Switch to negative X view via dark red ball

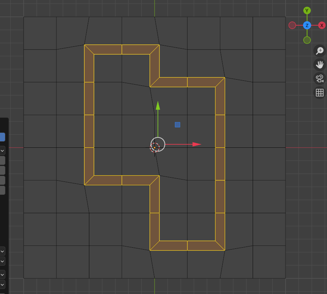click(x=292, y=25)
